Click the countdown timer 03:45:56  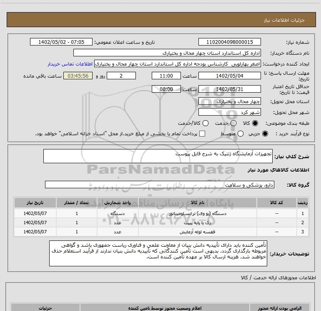[78, 76]
